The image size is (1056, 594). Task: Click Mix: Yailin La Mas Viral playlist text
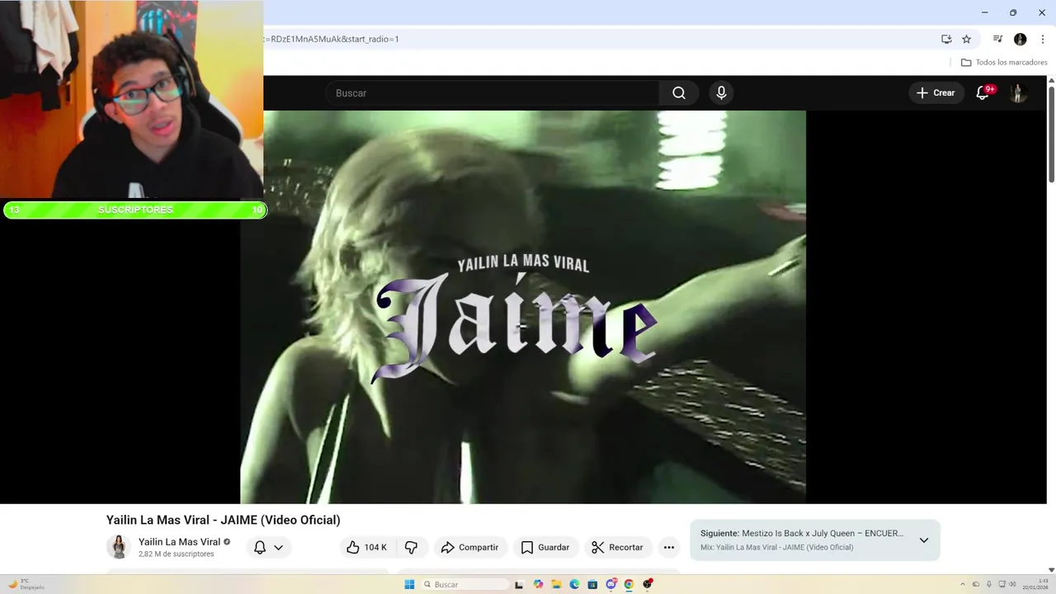pyautogui.click(x=776, y=547)
